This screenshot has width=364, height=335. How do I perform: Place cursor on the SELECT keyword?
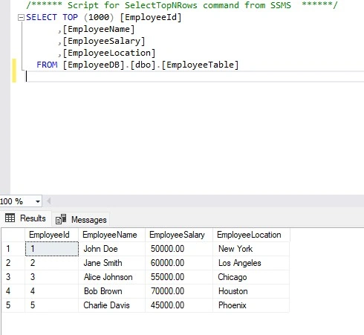(x=42, y=17)
